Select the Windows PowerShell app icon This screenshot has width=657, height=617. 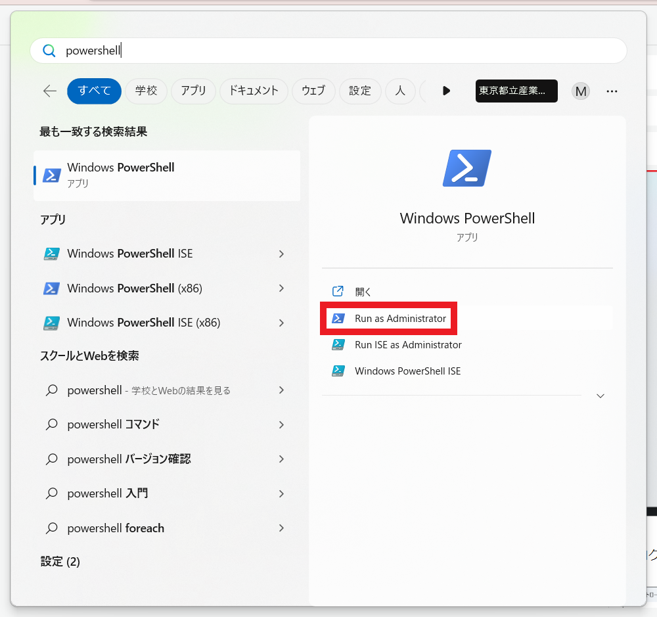(x=51, y=175)
